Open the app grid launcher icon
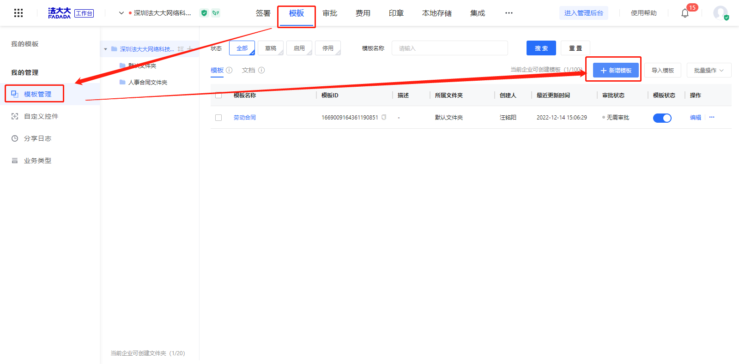739x364 pixels. click(18, 13)
